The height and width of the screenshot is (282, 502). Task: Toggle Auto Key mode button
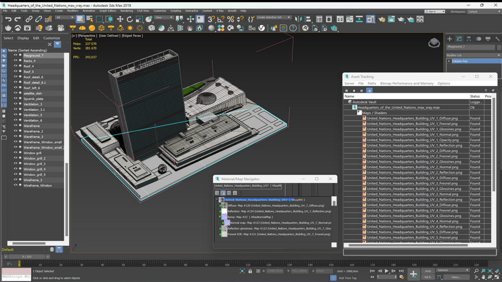[428, 271]
